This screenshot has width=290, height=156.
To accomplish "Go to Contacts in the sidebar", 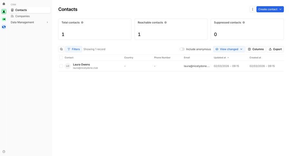I will pos(30,10).
